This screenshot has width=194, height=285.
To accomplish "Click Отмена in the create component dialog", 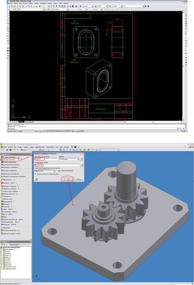I will click(x=78, y=179).
